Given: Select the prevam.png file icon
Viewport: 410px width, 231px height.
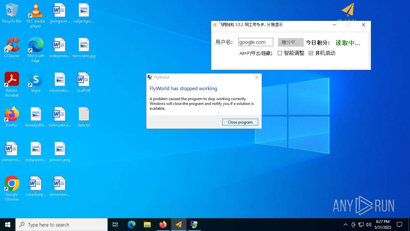Looking at the screenshot, I should [x=60, y=152].
